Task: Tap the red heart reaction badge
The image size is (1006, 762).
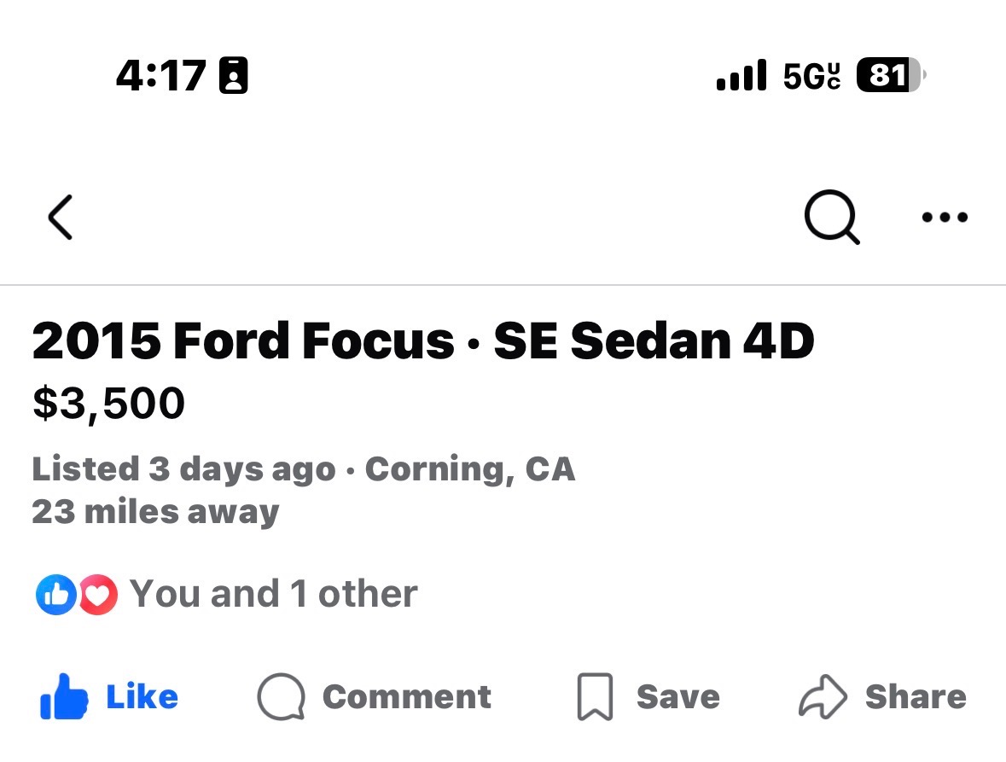Action: point(99,595)
